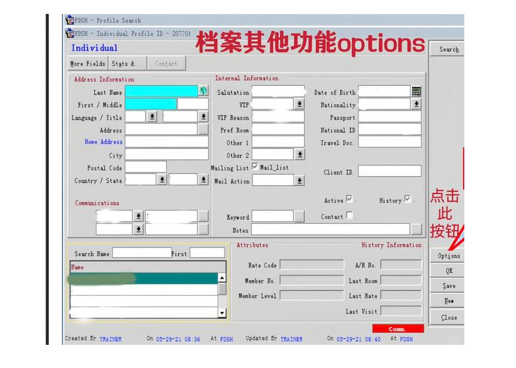This screenshot has height=368, width=516.
Task: Confirm with the OK button
Action: tap(448, 271)
